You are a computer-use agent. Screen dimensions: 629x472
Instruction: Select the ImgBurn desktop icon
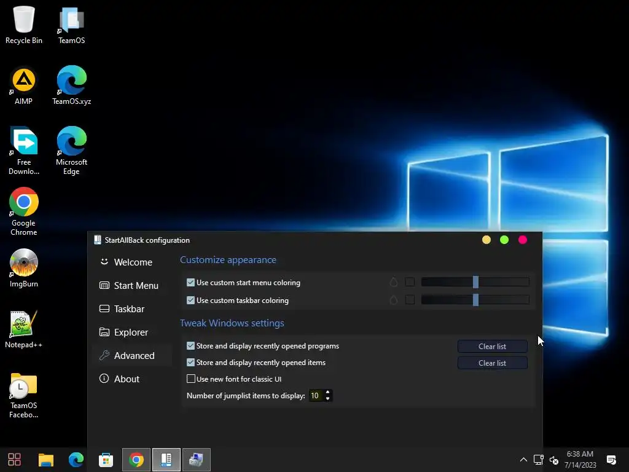24,268
